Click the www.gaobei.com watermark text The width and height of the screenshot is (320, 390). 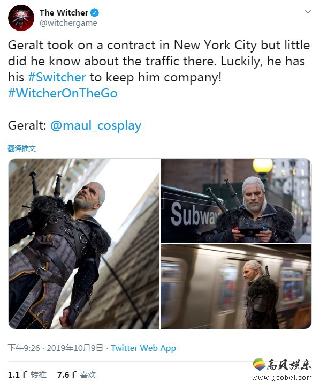coord(281,378)
